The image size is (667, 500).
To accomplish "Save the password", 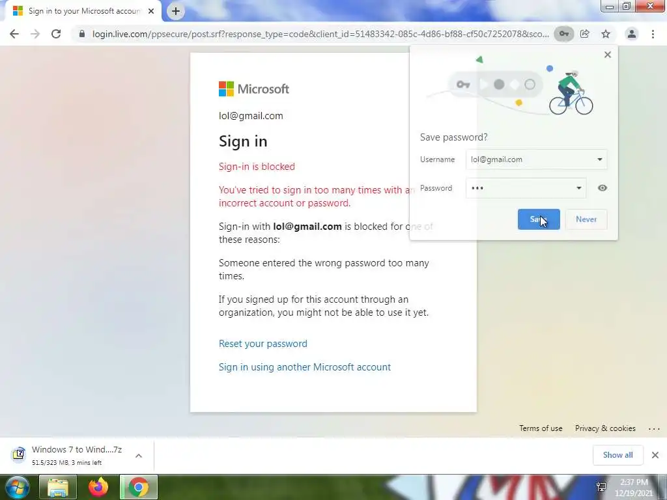I will pyautogui.click(x=539, y=219).
